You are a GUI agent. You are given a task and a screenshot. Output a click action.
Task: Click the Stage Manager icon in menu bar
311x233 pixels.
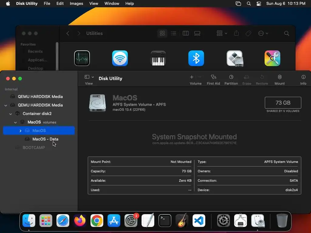238,4
